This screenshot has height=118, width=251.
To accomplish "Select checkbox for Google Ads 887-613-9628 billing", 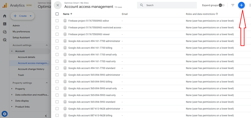I will [x=57, y=115].
